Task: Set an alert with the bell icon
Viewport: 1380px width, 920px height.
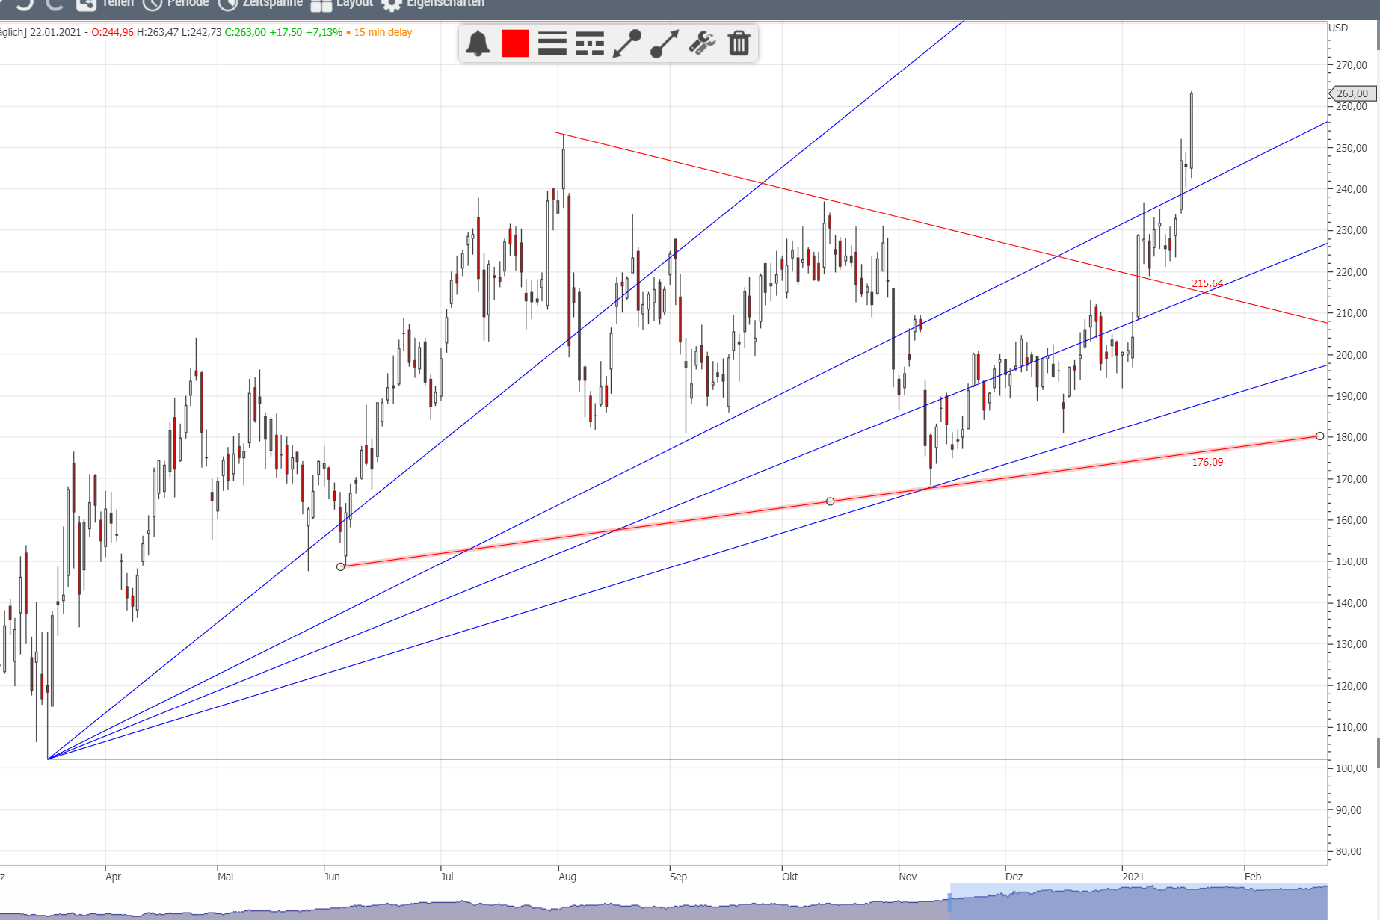Action: 478,43
